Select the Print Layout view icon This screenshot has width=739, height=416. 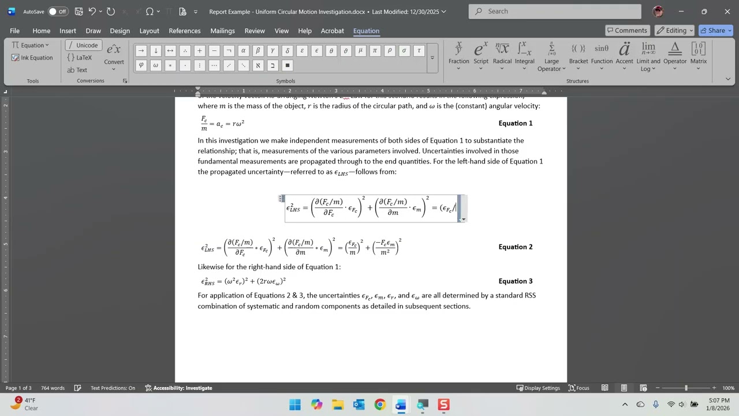(624, 388)
